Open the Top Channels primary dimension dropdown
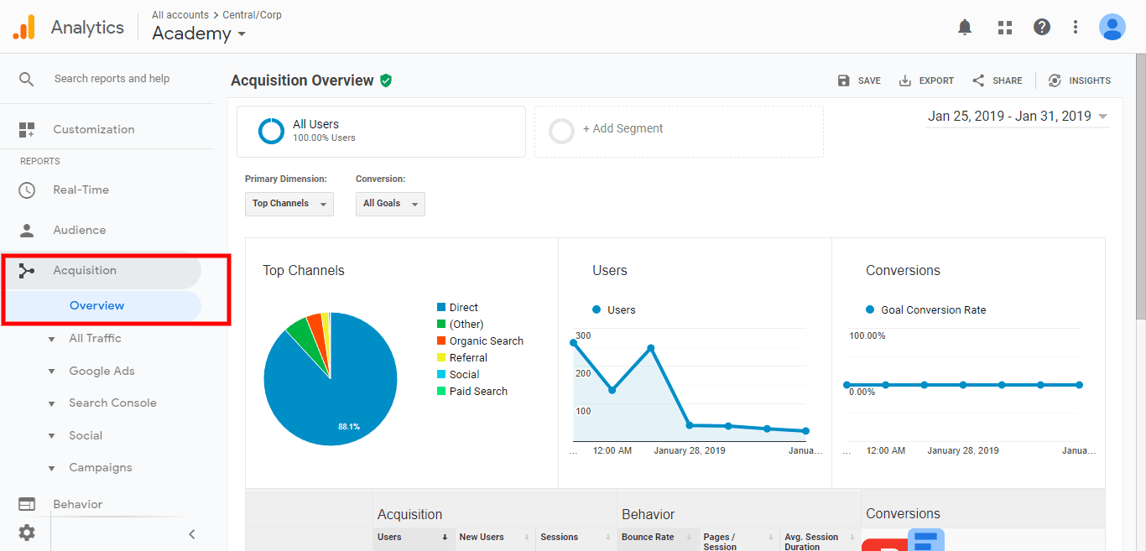 pos(289,204)
